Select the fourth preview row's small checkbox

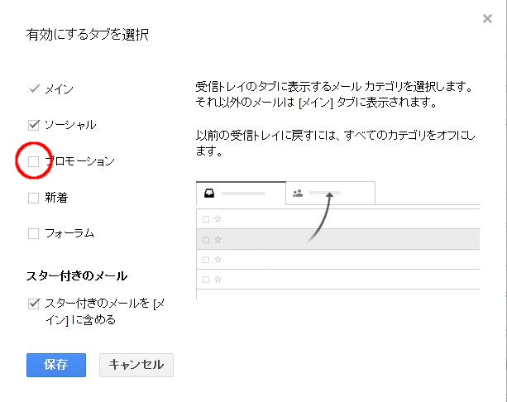click(x=205, y=279)
